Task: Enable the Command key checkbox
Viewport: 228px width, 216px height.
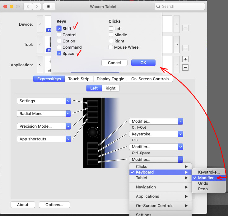Action: (59, 47)
